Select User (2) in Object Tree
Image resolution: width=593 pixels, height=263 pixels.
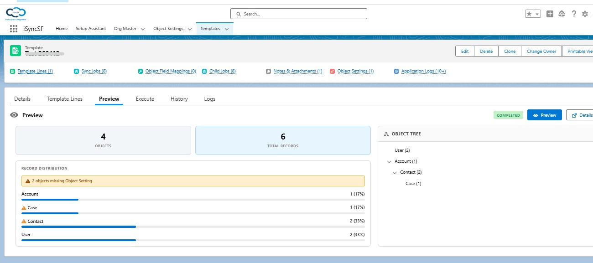(402, 150)
